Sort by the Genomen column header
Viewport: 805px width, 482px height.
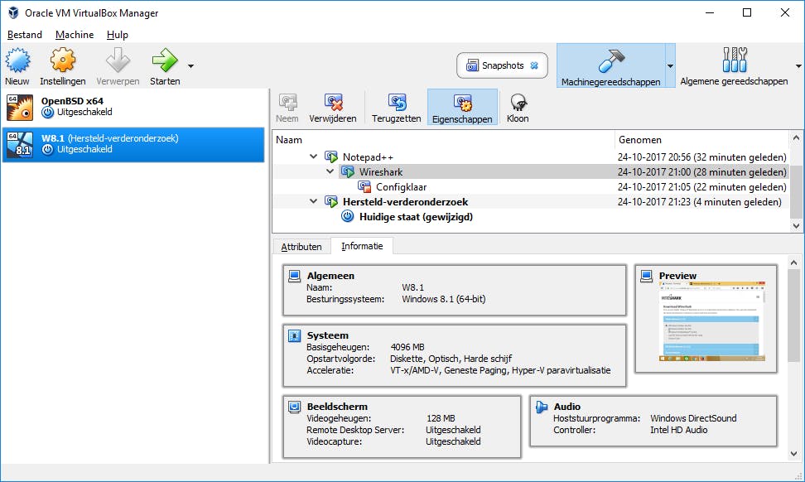[x=701, y=140]
